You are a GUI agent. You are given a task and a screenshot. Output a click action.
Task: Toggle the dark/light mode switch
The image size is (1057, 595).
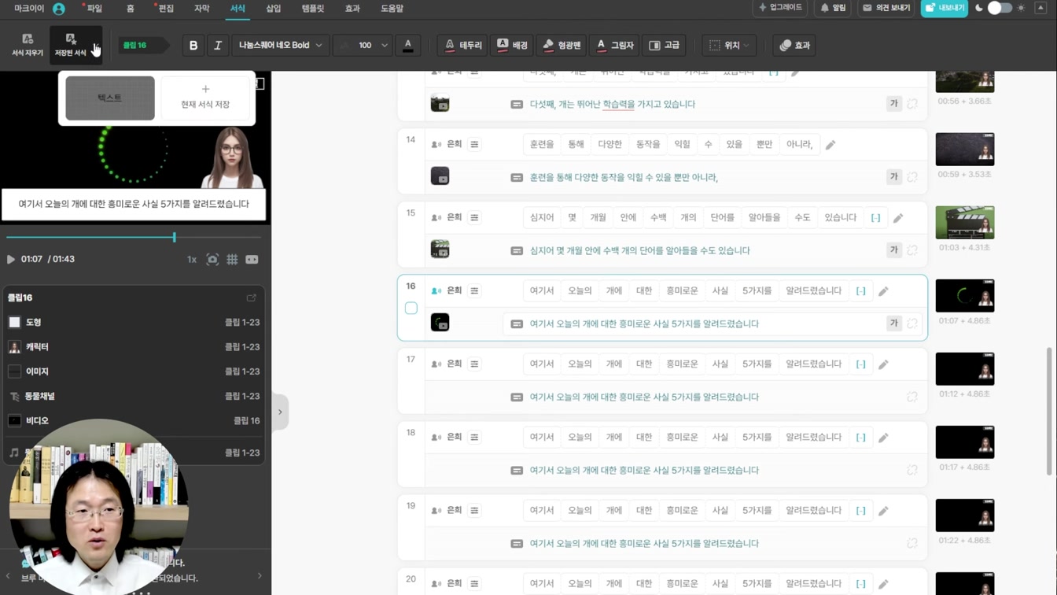click(x=1000, y=8)
